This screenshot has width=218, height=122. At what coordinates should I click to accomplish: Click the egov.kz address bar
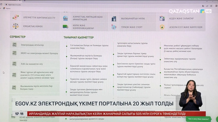[x=15, y=5]
